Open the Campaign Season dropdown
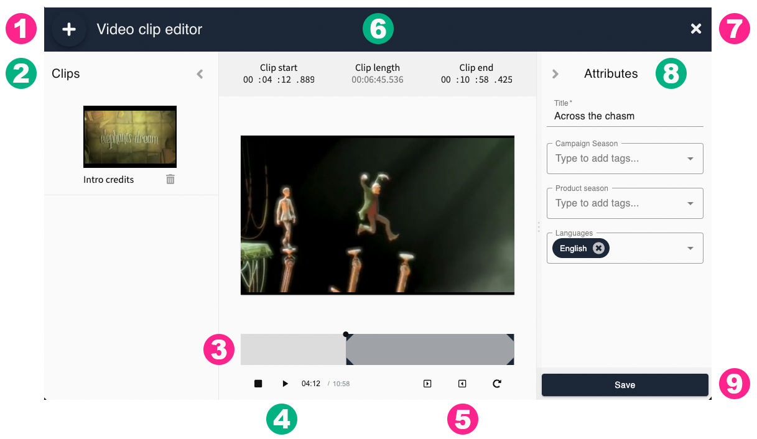Image resolution: width=757 pixels, height=439 pixels. coord(690,159)
